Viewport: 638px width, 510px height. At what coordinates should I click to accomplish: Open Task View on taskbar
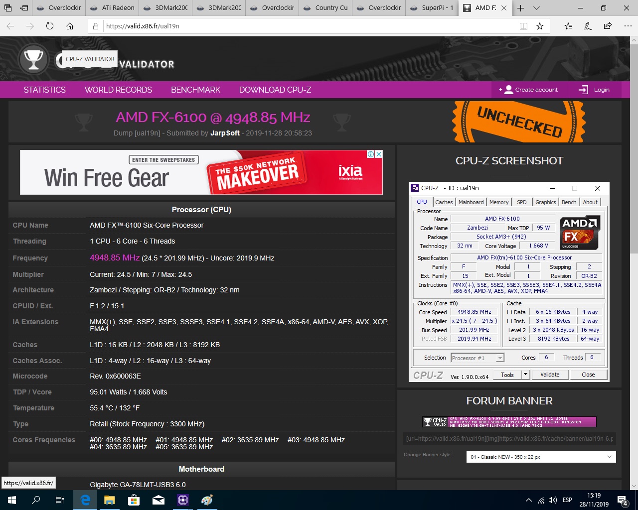click(x=60, y=500)
